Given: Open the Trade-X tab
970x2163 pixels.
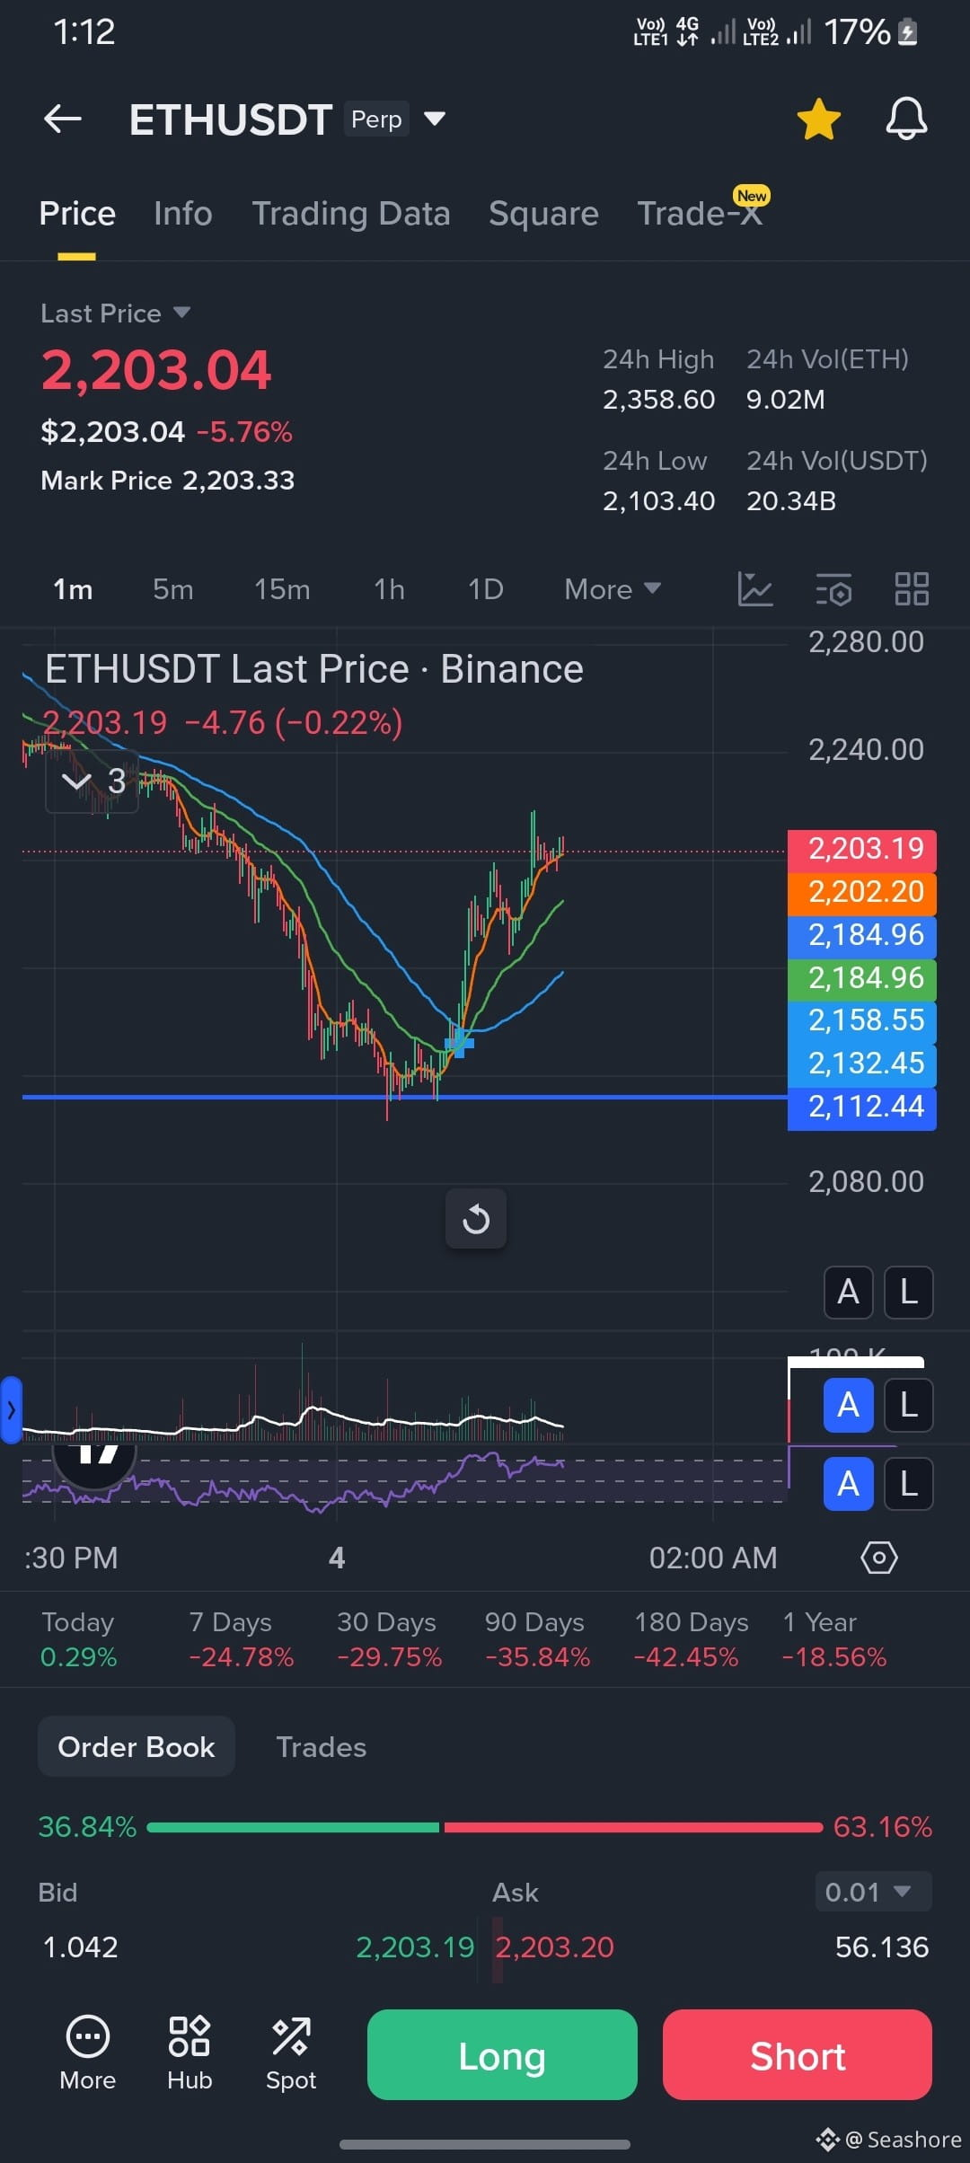Looking at the screenshot, I should click(701, 214).
